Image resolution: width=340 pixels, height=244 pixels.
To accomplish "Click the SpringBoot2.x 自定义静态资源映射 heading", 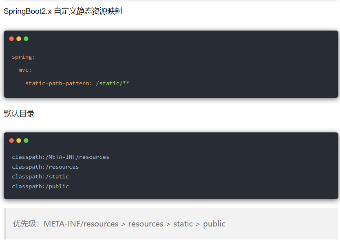I will click(x=63, y=11).
